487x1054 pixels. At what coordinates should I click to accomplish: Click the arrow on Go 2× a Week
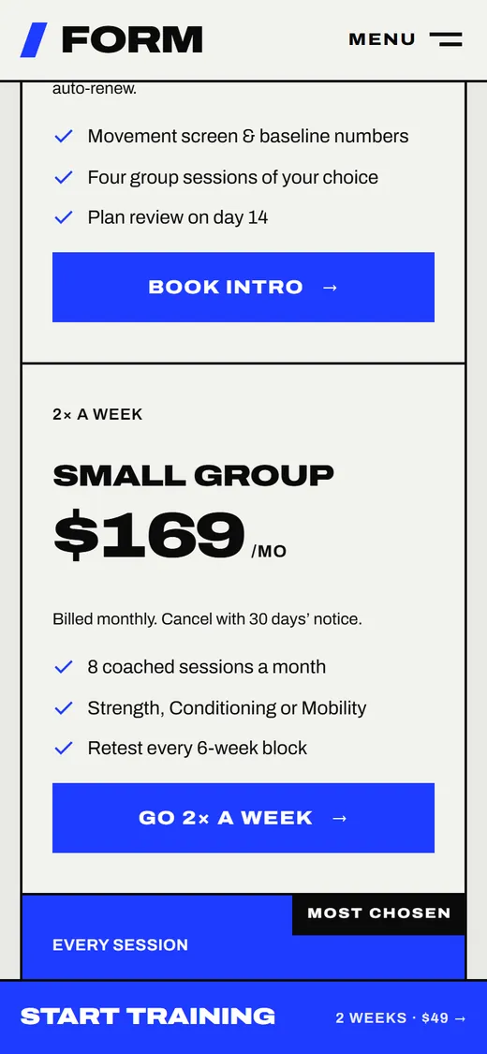[x=339, y=819]
